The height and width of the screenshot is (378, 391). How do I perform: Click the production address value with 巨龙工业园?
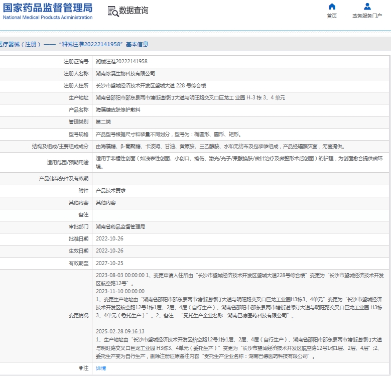[x=190, y=98]
